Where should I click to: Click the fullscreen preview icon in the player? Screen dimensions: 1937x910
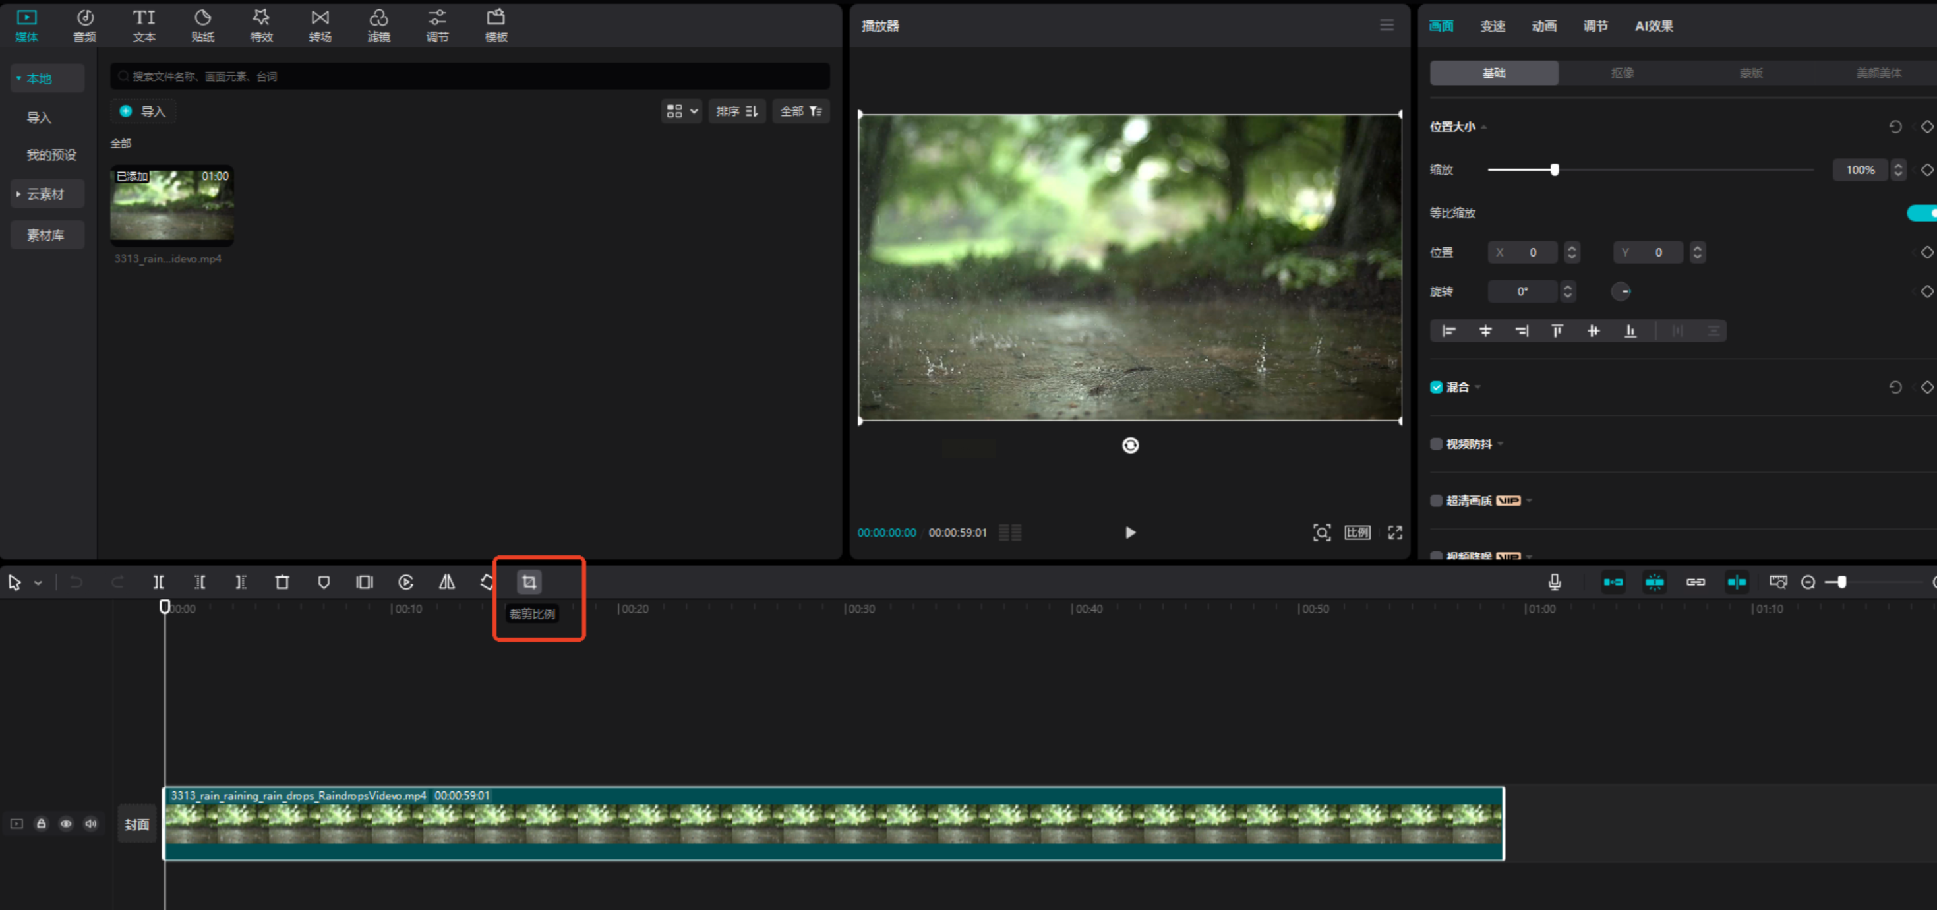[x=1395, y=532]
